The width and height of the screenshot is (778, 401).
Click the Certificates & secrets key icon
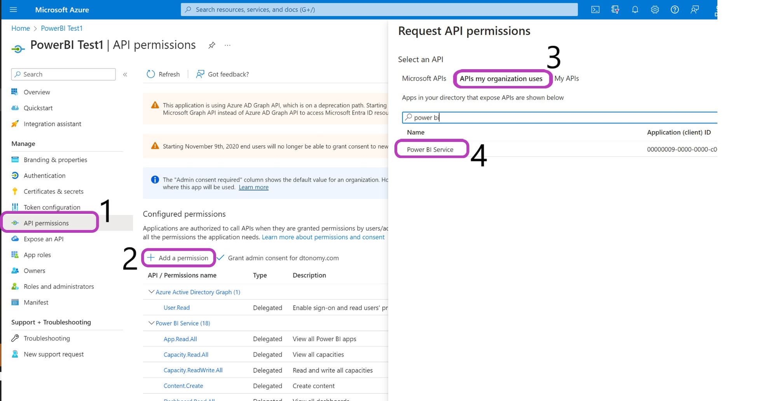(x=15, y=191)
